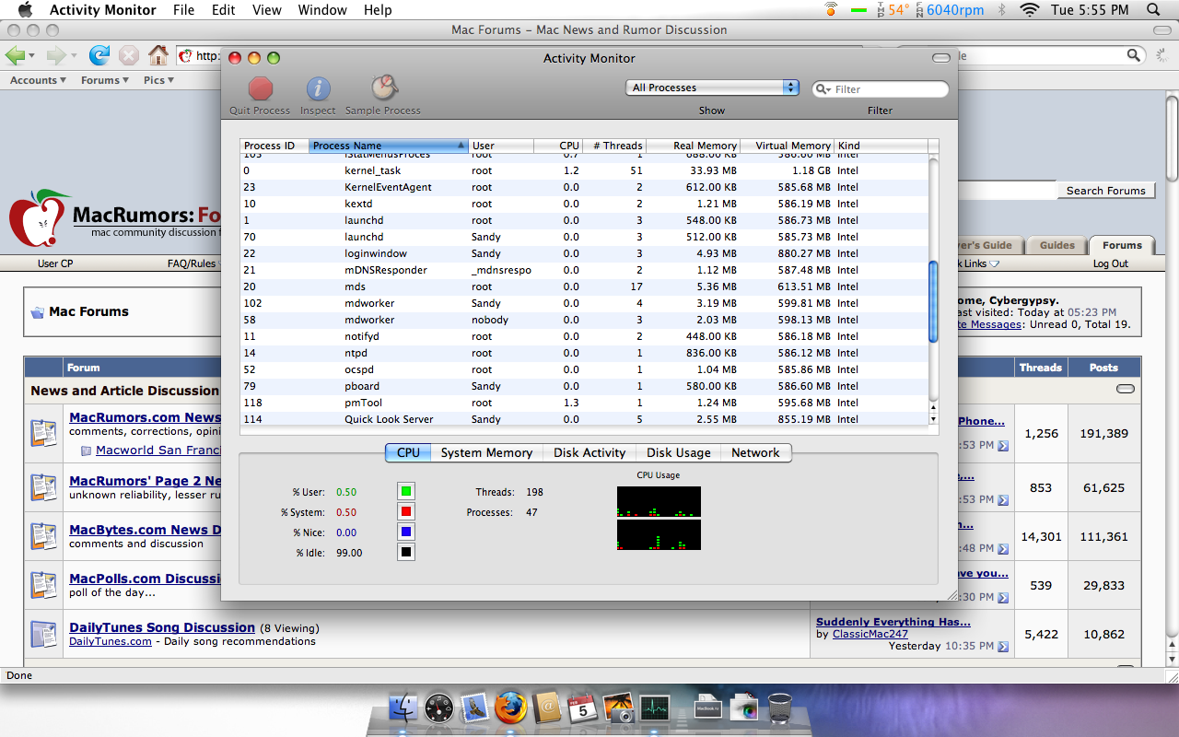The width and height of the screenshot is (1179, 737).
Task: Expand the Accounts dropdown menu
Action: pyautogui.click(x=38, y=80)
